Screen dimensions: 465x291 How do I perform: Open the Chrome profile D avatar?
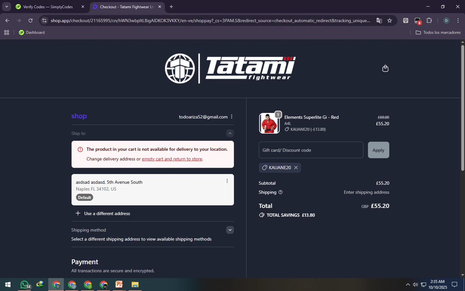[446, 20]
